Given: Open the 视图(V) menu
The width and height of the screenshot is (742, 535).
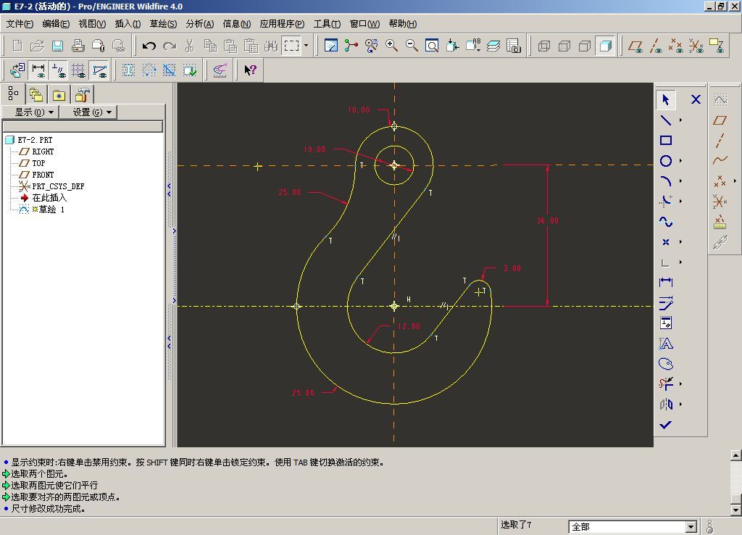Looking at the screenshot, I should point(92,24).
